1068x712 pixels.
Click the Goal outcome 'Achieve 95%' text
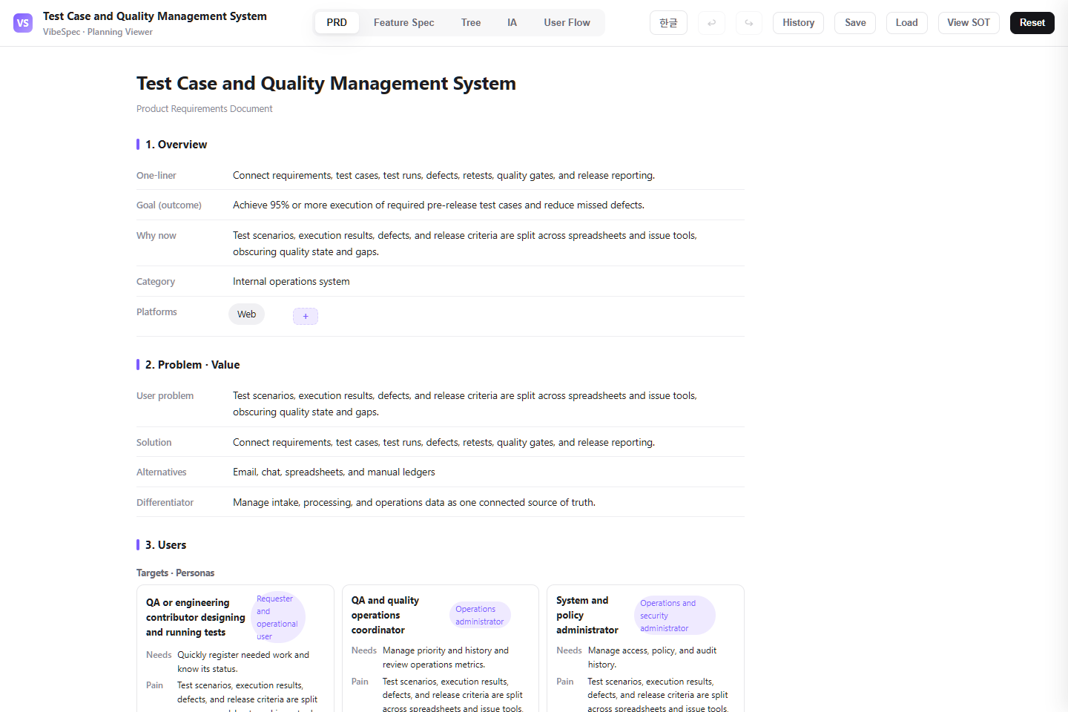tap(438, 205)
